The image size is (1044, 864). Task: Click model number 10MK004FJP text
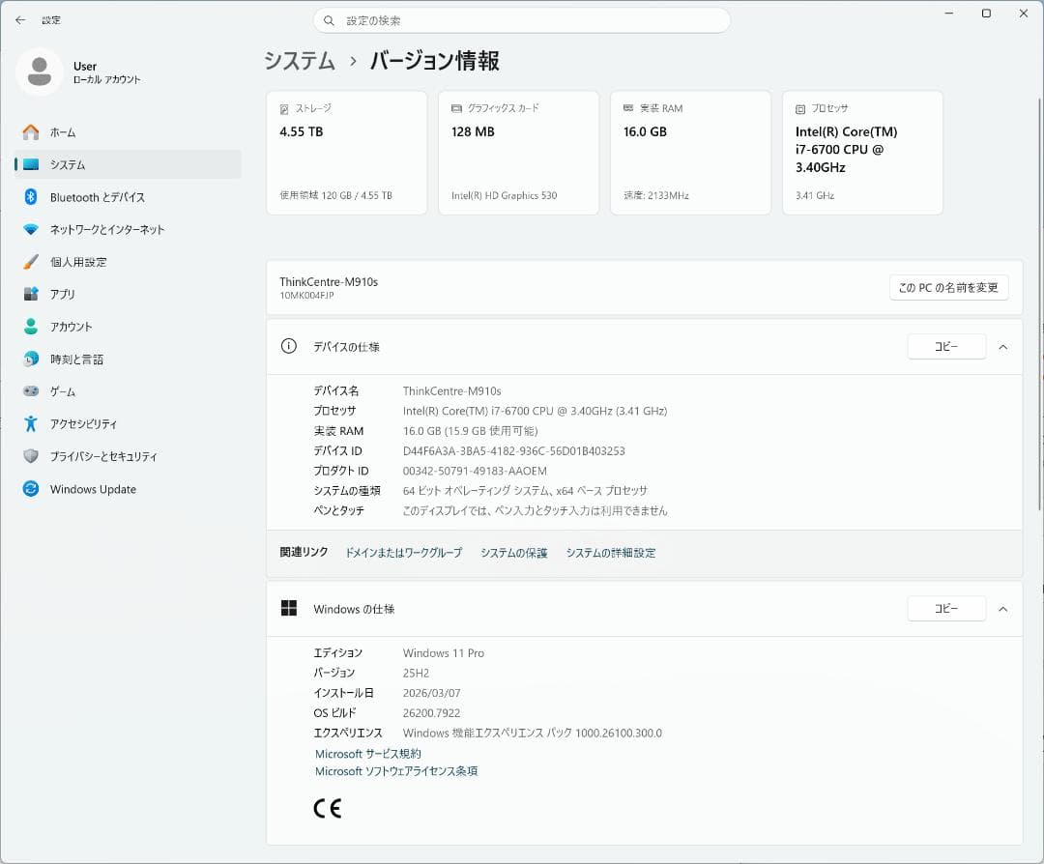tap(306, 296)
